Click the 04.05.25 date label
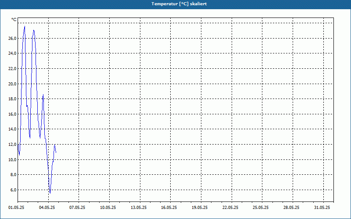The image size is (351, 219). 47,208
